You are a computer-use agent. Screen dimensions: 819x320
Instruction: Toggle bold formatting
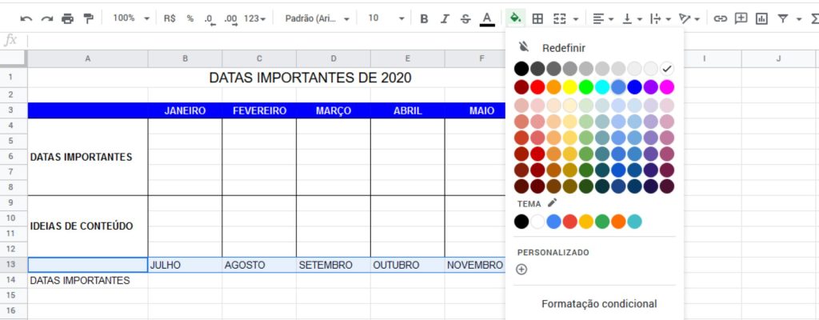[424, 19]
